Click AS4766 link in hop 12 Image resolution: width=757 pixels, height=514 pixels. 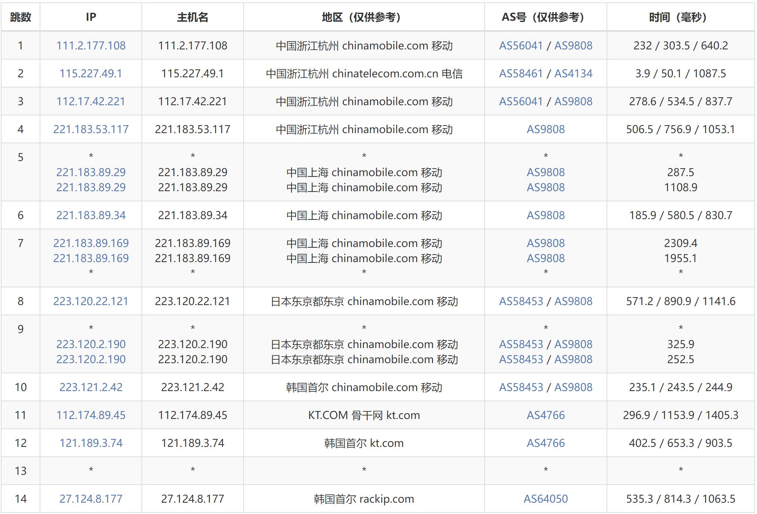546,443
